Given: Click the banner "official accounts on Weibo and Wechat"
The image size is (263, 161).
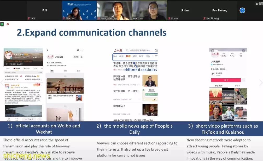Looking at the screenshot, I should (x=44, y=129).
